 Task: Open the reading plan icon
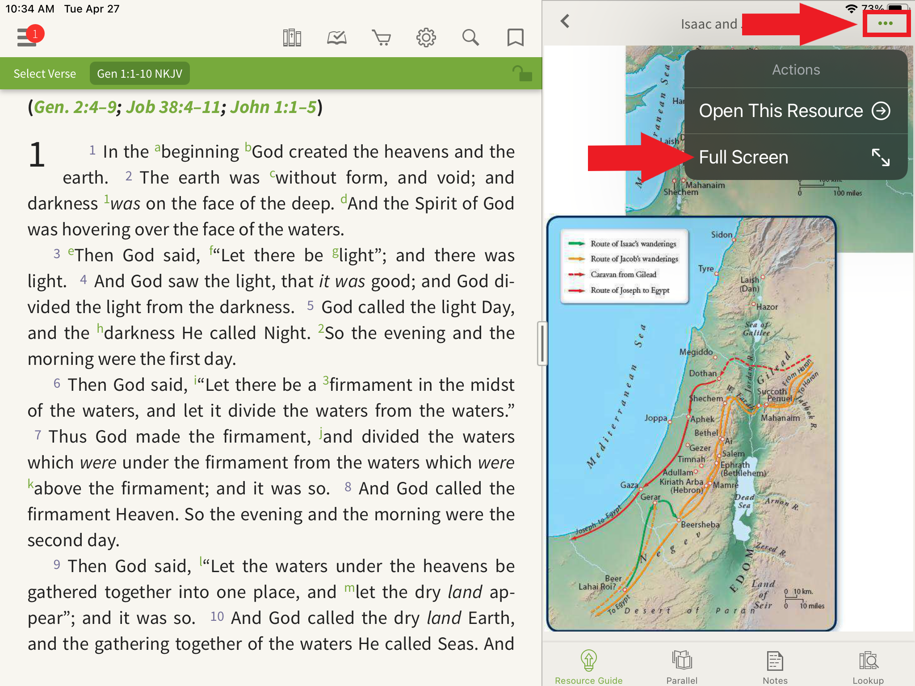337,38
